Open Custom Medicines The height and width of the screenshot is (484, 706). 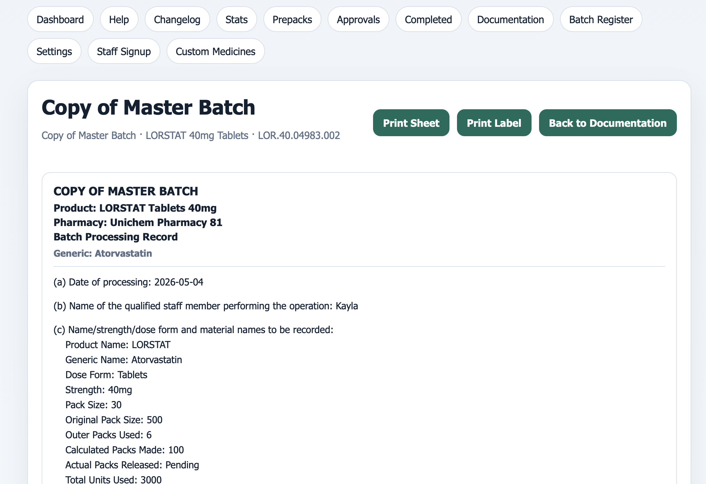[215, 51]
